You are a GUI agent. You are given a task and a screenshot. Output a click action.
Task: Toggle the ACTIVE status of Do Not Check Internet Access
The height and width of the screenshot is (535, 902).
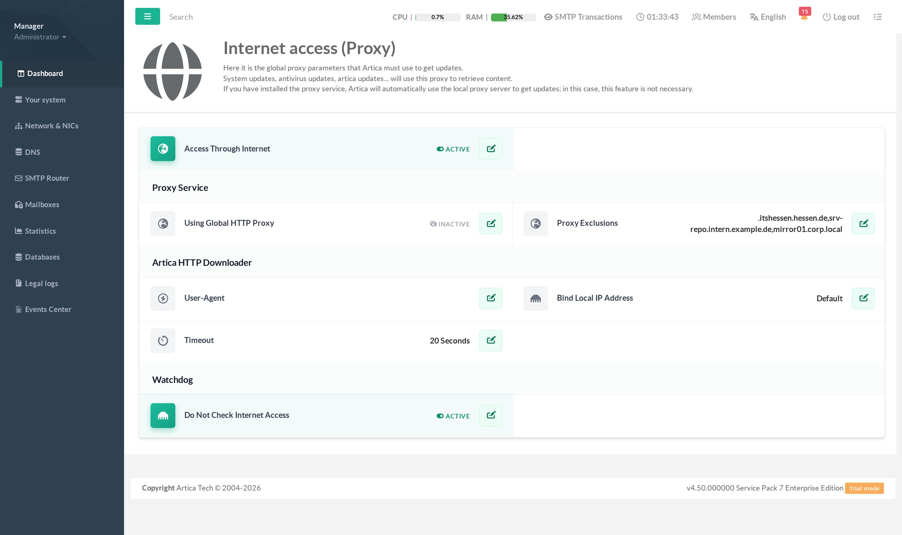(x=453, y=416)
